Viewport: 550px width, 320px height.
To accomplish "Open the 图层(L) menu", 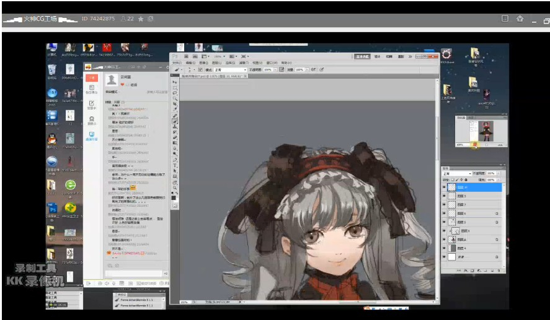I will point(217,63).
